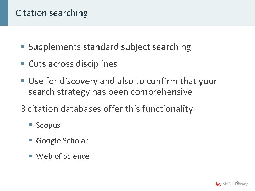Click the Scopus list item text
The width and height of the screenshot is (255, 191).
(x=48, y=125)
